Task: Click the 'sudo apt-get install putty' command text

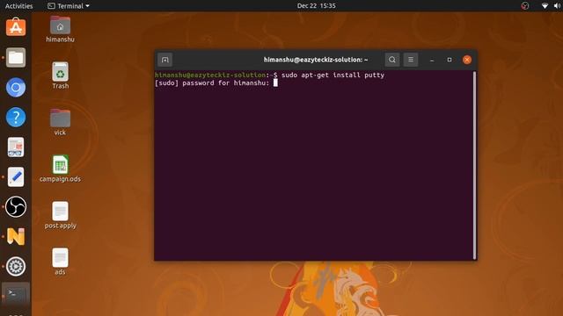Action: [333, 75]
